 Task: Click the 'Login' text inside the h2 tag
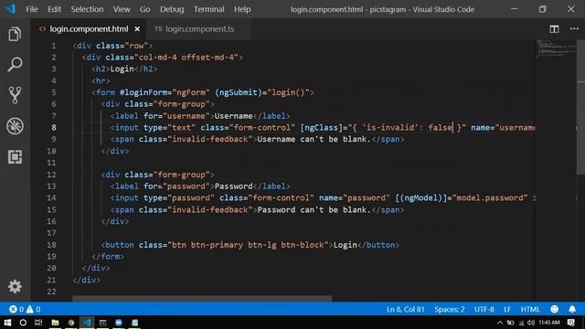[122, 69]
